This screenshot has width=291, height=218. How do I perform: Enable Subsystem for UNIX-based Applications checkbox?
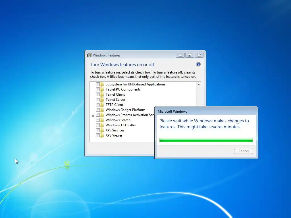[98, 84]
